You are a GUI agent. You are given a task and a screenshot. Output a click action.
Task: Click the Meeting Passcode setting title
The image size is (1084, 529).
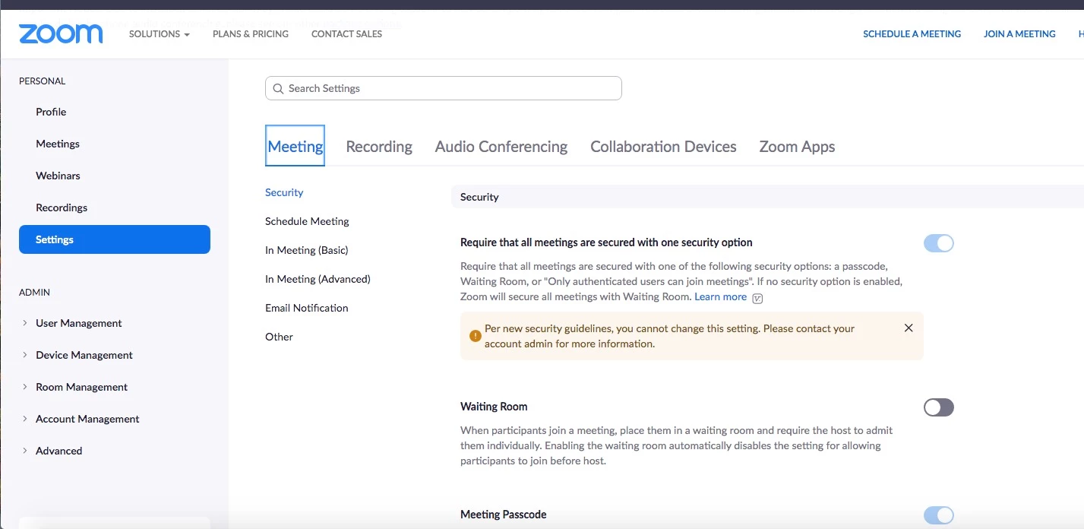click(504, 515)
